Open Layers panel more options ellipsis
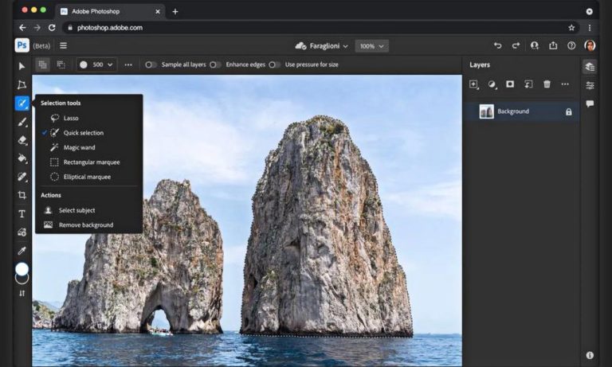The height and width of the screenshot is (367, 612). [565, 84]
